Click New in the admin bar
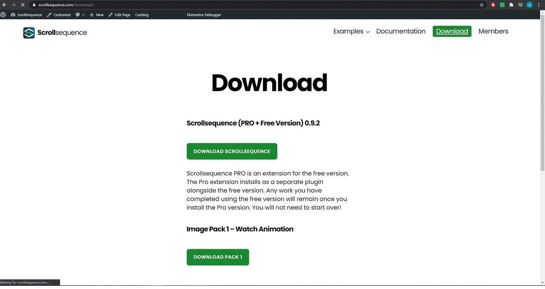The image size is (545, 289). (x=96, y=14)
